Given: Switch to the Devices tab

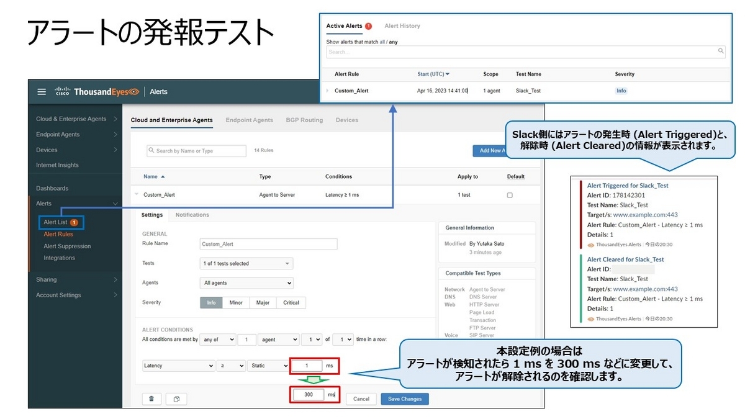Looking at the screenshot, I should click(347, 120).
